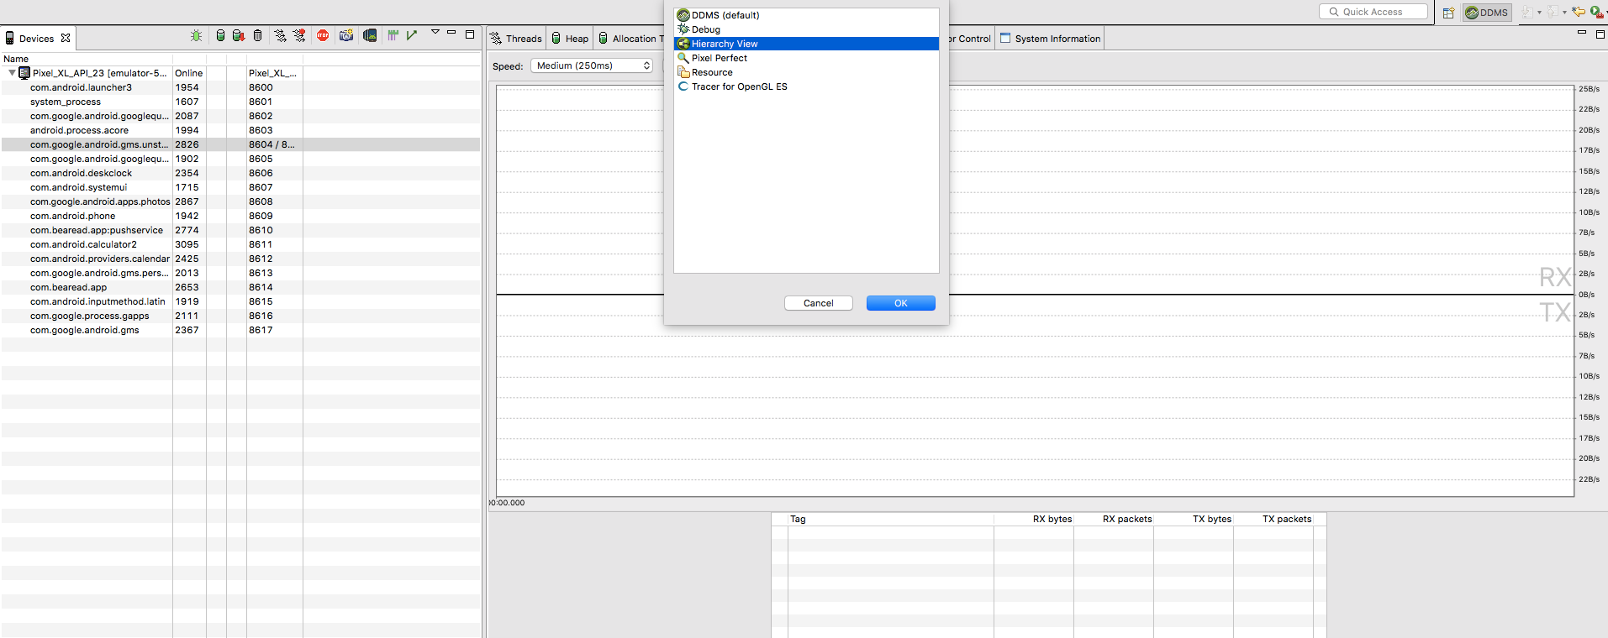The width and height of the screenshot is (1608, 638).
Task: Click the Quick Access search field
Action: tap(1373, 12)
